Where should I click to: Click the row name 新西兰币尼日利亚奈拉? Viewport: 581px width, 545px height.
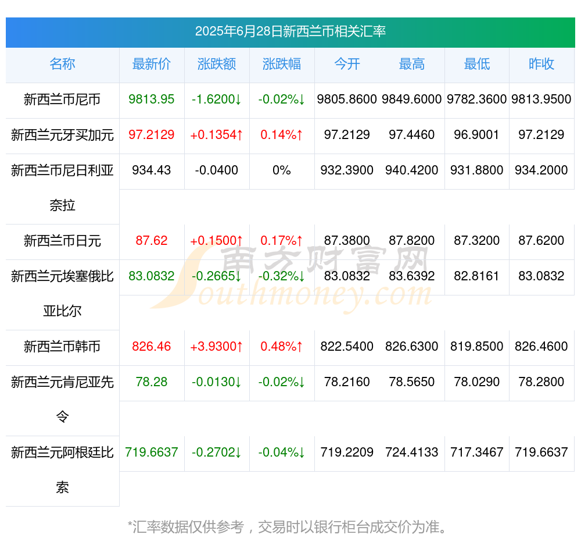[62, 188]
